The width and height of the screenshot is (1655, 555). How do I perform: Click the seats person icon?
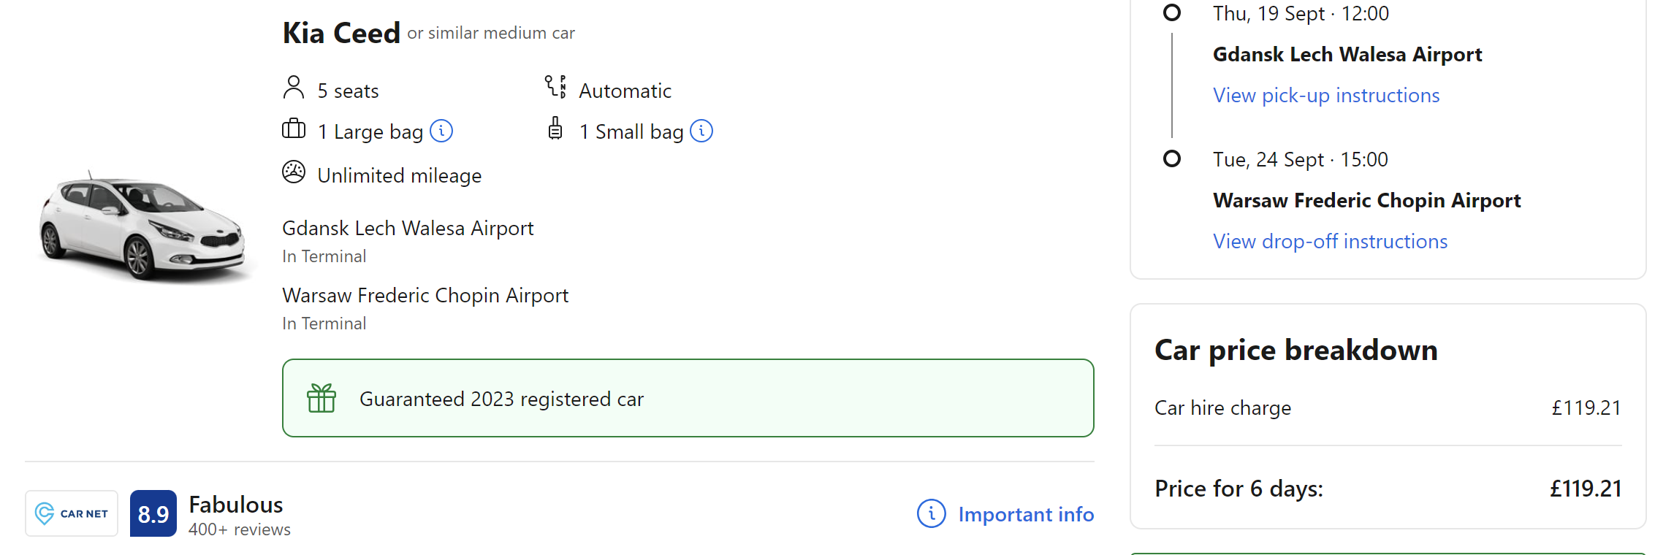tap(294, 88)
